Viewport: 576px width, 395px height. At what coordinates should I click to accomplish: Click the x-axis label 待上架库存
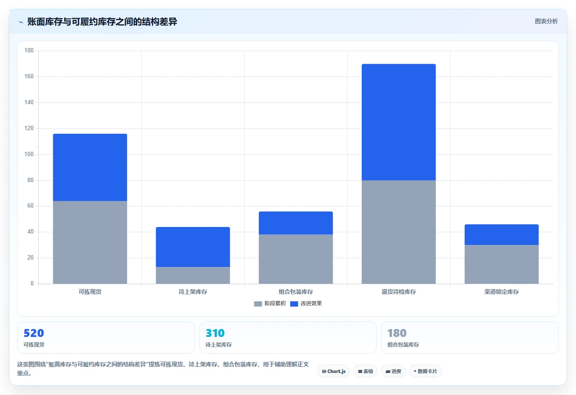[x=193, y=292]
